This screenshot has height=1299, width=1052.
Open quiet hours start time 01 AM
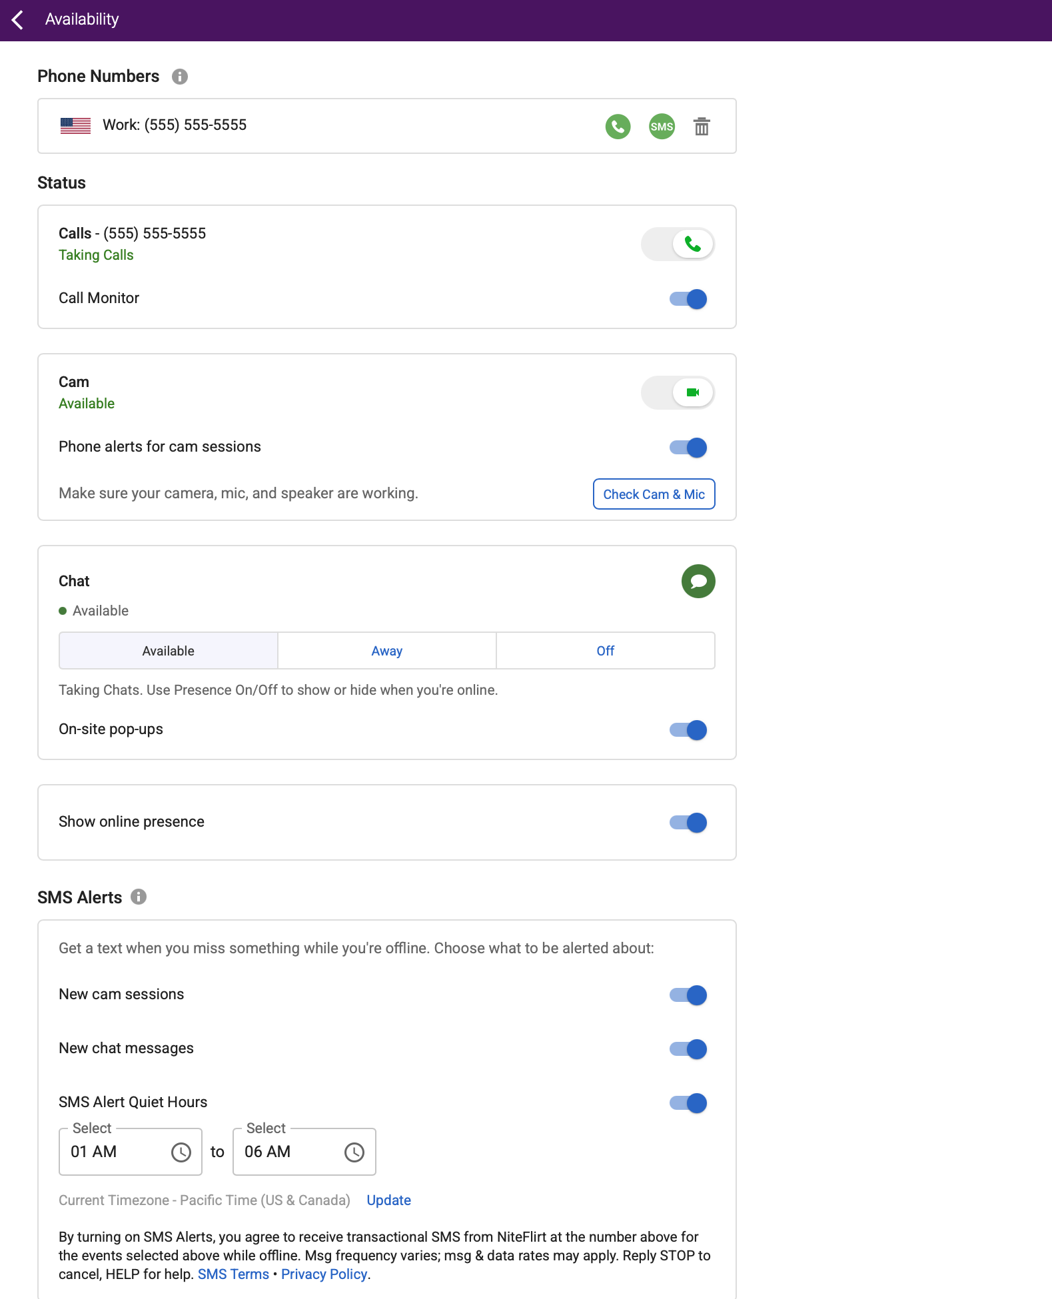point(131,1152)
